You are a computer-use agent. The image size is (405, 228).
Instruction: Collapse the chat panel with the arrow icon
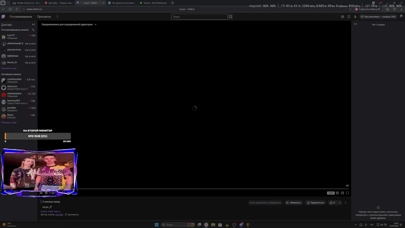tap(355, 24)
